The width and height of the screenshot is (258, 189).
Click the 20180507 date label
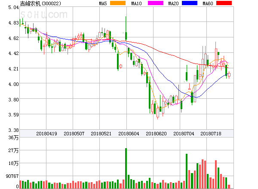point(74,134)
